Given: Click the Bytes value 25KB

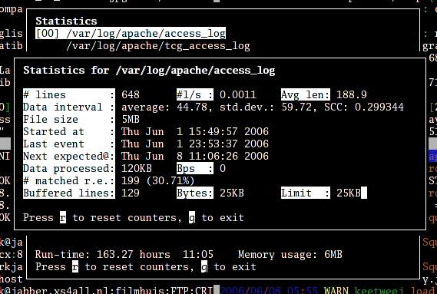Looking at the screenshot, I should (x=232, y=193).
